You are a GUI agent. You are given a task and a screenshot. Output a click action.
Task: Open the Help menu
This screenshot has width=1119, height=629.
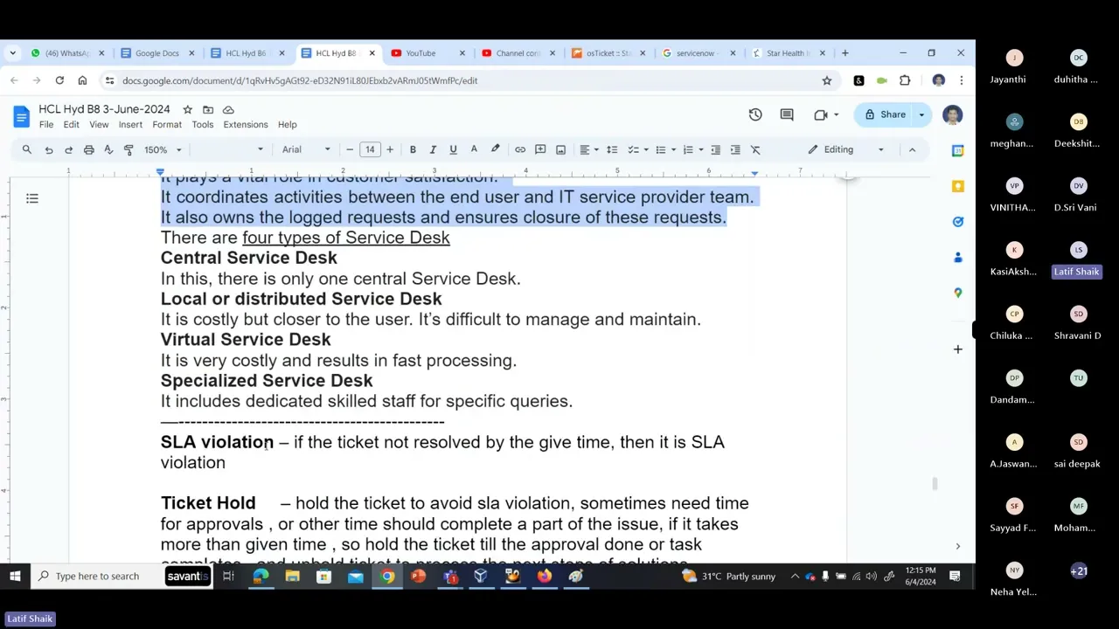(288, 125)
